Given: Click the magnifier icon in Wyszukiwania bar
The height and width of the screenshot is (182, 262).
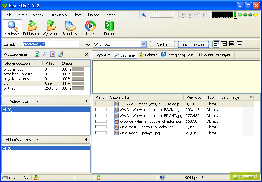Looking at the screenshot, I should coord(45,54).
